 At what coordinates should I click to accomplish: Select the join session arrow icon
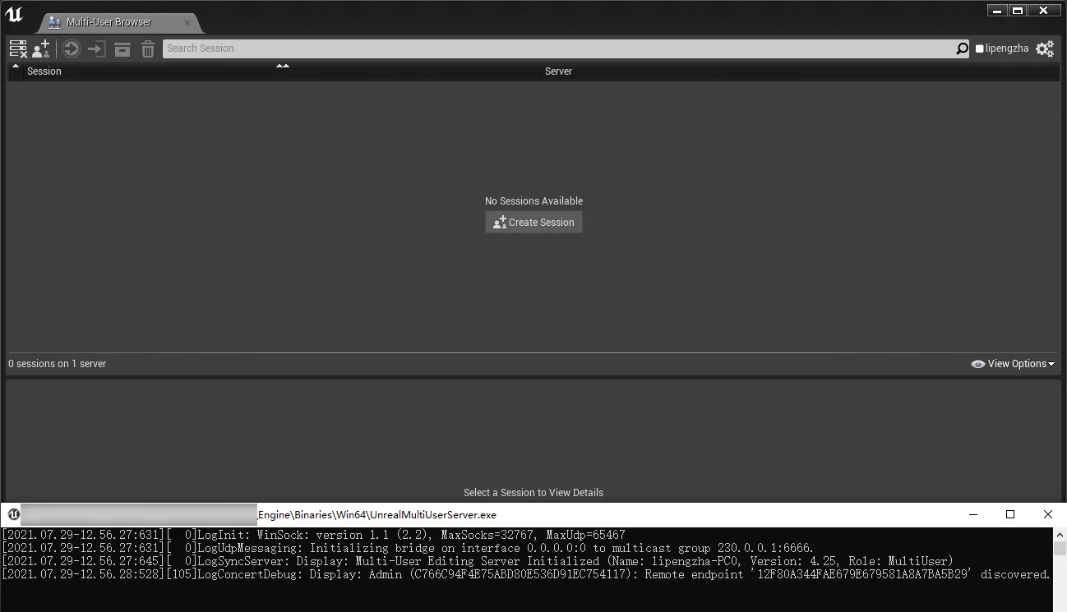[96, 48]
